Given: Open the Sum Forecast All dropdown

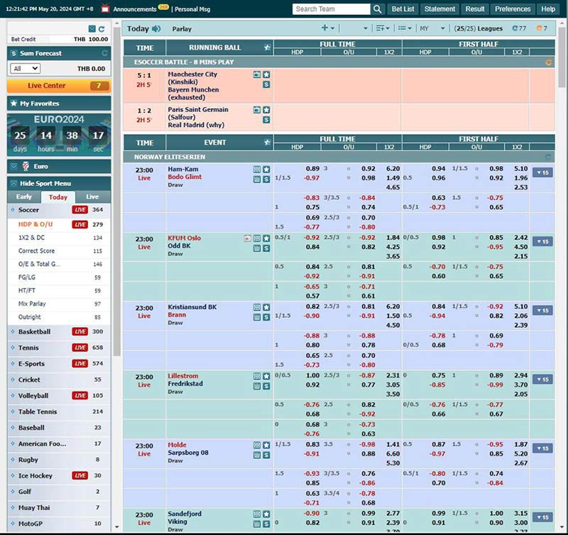Looking at the screenshot, I should pos(25,69).
